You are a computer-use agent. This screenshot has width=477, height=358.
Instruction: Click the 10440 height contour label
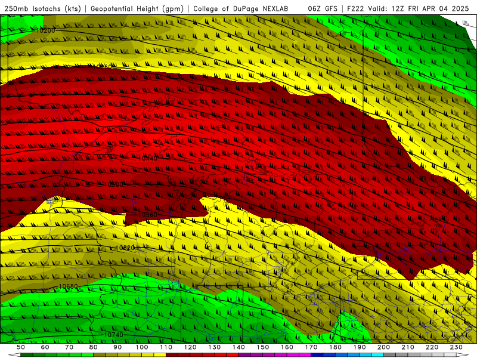pos(148,158)
